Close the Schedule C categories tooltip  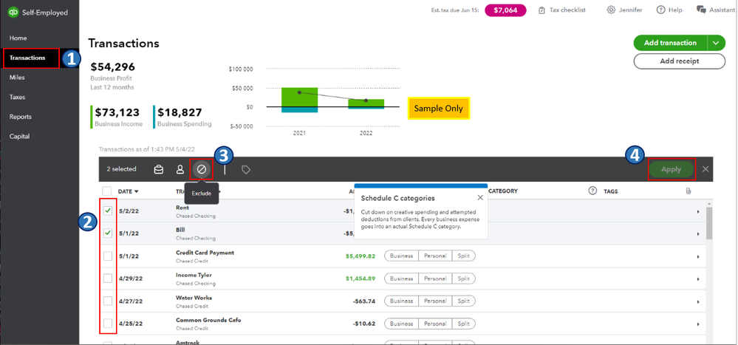pos(479,198)
